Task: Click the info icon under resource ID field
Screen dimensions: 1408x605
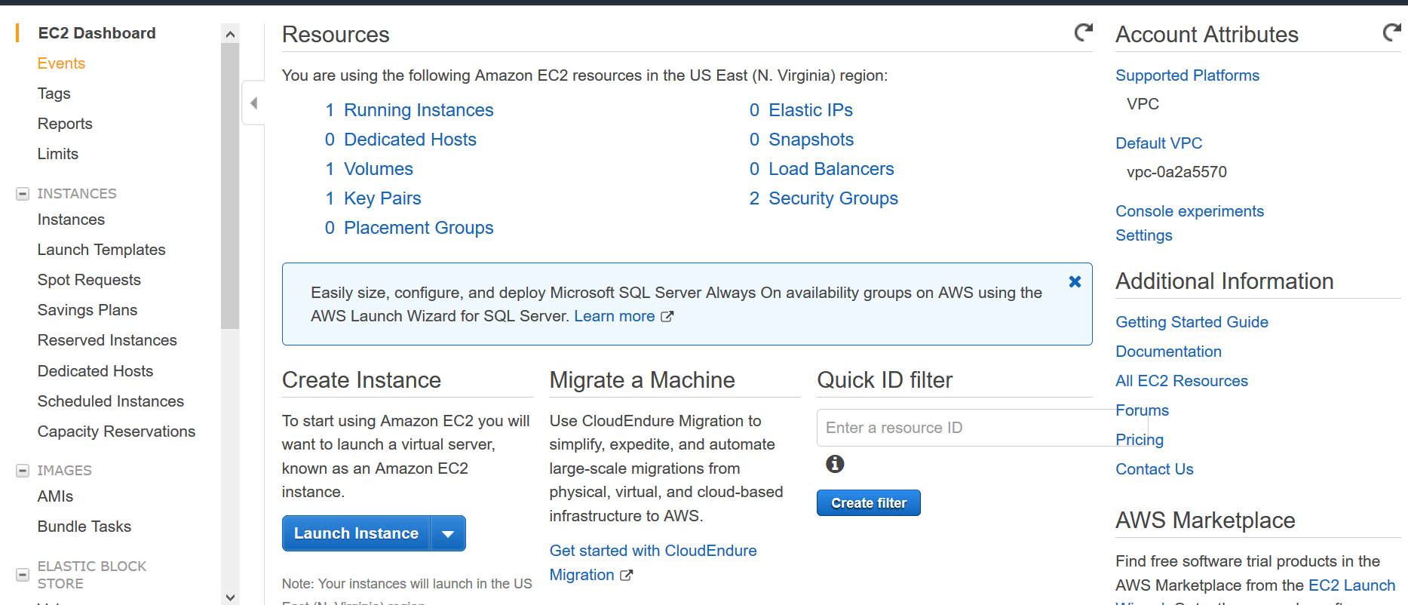Action: (x=835, y=464)
